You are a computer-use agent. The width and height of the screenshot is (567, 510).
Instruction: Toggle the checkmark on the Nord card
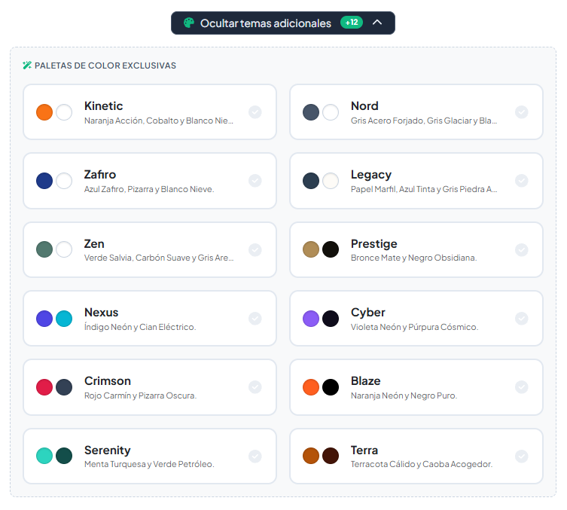click(x=521, y=112)
